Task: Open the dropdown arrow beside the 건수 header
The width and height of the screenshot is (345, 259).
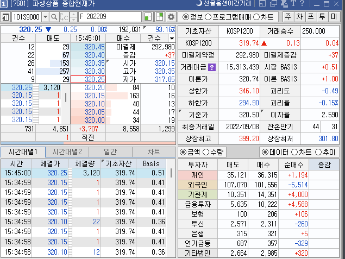Action: (172, 39)
